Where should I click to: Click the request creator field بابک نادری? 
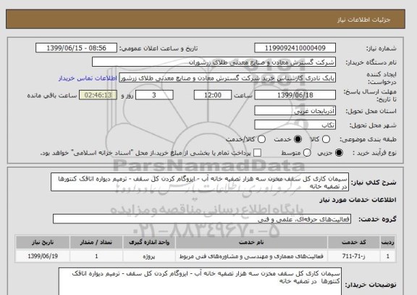pyautogui.click(x=227, y=78)
